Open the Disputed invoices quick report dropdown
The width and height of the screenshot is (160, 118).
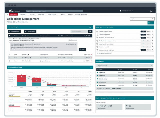[x=125, y=66]
